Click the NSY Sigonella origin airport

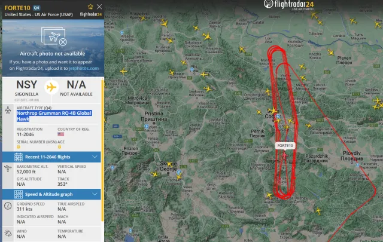point(26,88)
